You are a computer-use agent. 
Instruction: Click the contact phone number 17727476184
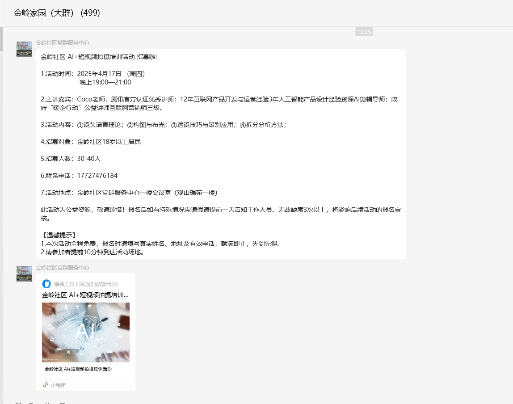point(97,176)
